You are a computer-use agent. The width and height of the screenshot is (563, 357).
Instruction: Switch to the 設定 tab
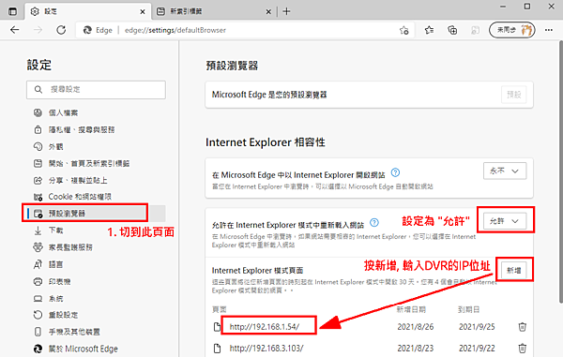(87, 11)
